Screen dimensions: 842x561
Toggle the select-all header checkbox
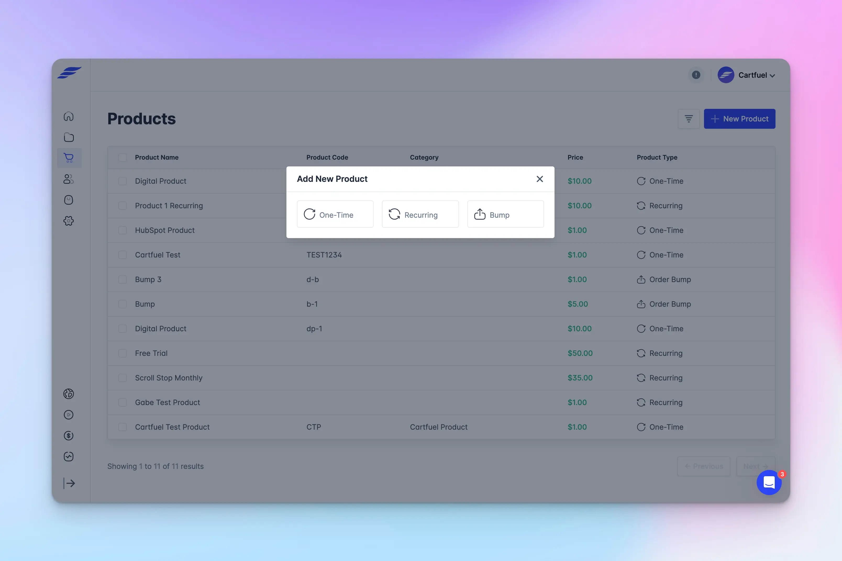(x=123, y=158)
